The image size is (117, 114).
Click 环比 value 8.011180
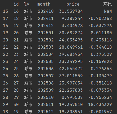tap(101, 33)
